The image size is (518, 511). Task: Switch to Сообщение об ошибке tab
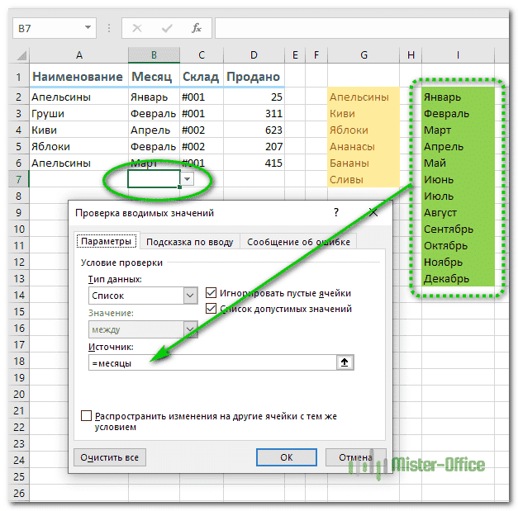[298, 242]
